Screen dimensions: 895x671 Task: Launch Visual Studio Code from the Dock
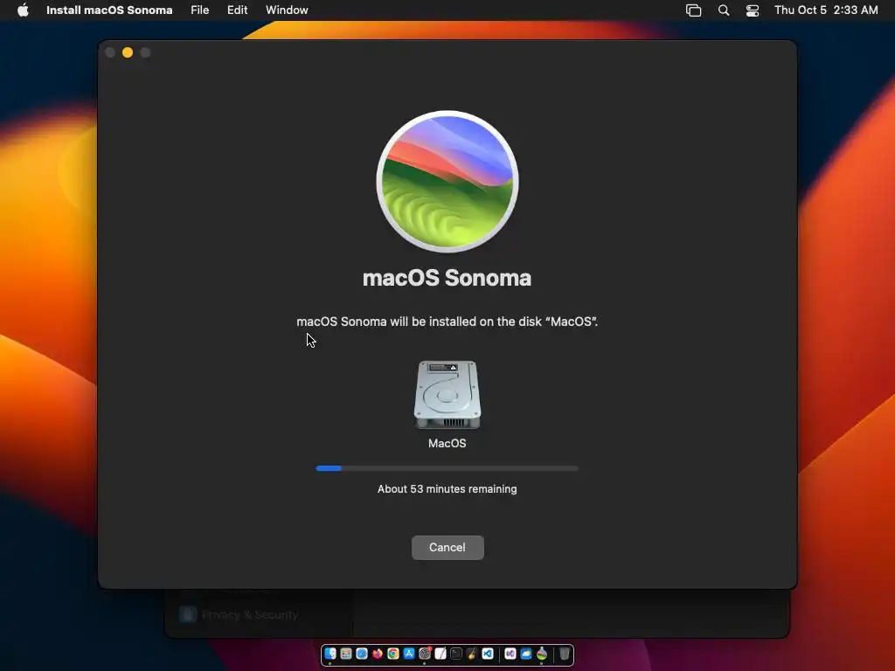point(488,654)
